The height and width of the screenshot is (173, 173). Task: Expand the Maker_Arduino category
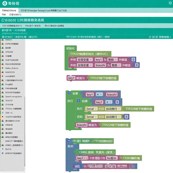click(3, 68)
